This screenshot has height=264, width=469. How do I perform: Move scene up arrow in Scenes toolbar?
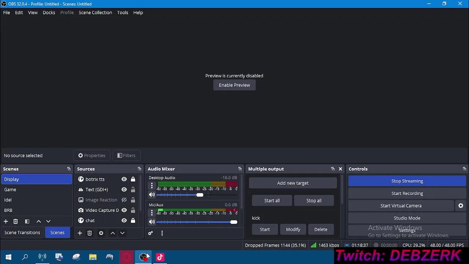point(38,221)
